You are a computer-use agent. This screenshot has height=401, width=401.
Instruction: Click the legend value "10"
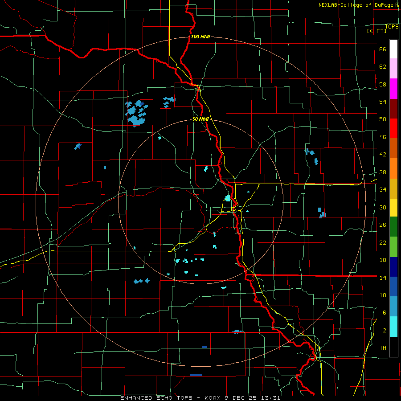(383, 295)
